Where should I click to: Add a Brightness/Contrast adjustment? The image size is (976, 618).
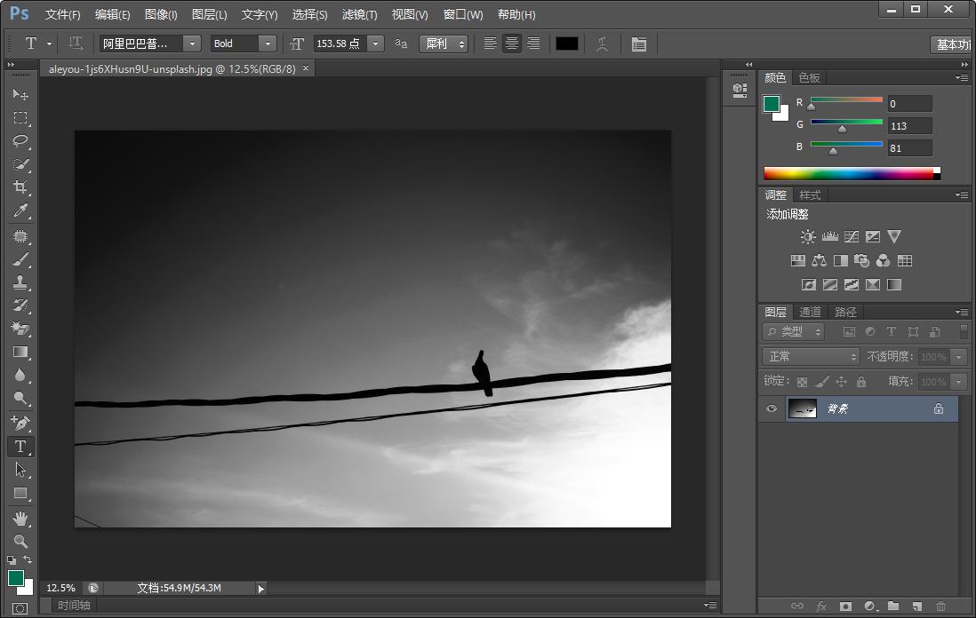coord(807,237)
